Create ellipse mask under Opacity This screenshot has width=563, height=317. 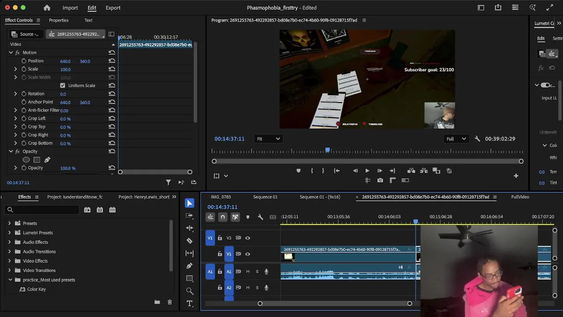point(26,160)
